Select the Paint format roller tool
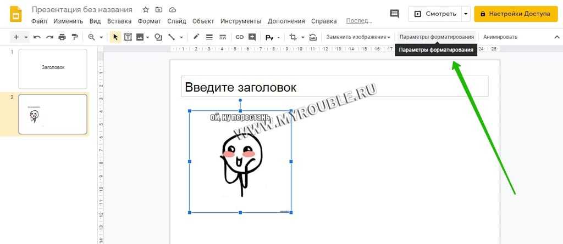Screen dimensions: 563x244 click(x=75, y=37)
